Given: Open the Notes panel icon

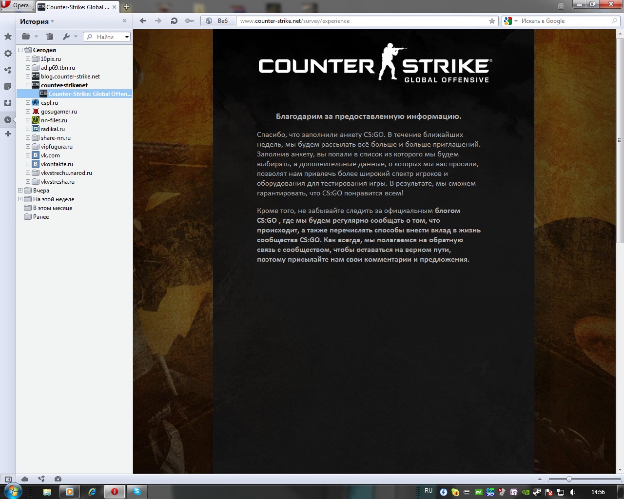Looking at the screenshot, I should pos(8,86).
